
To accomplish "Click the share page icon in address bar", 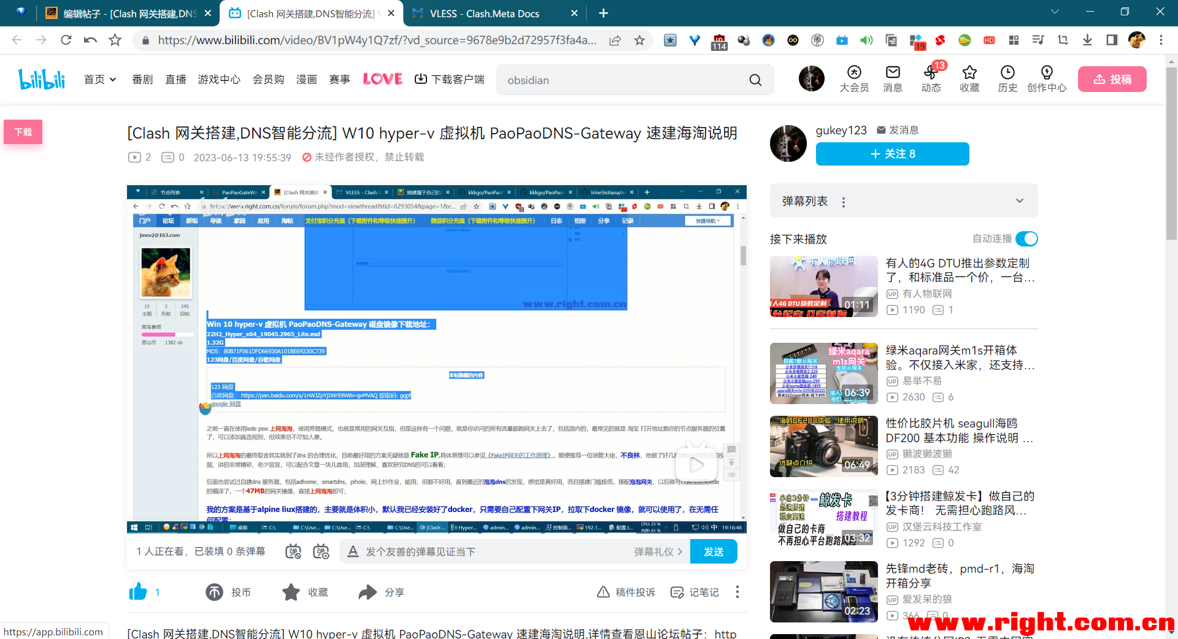I will click(x=615, y=40).
